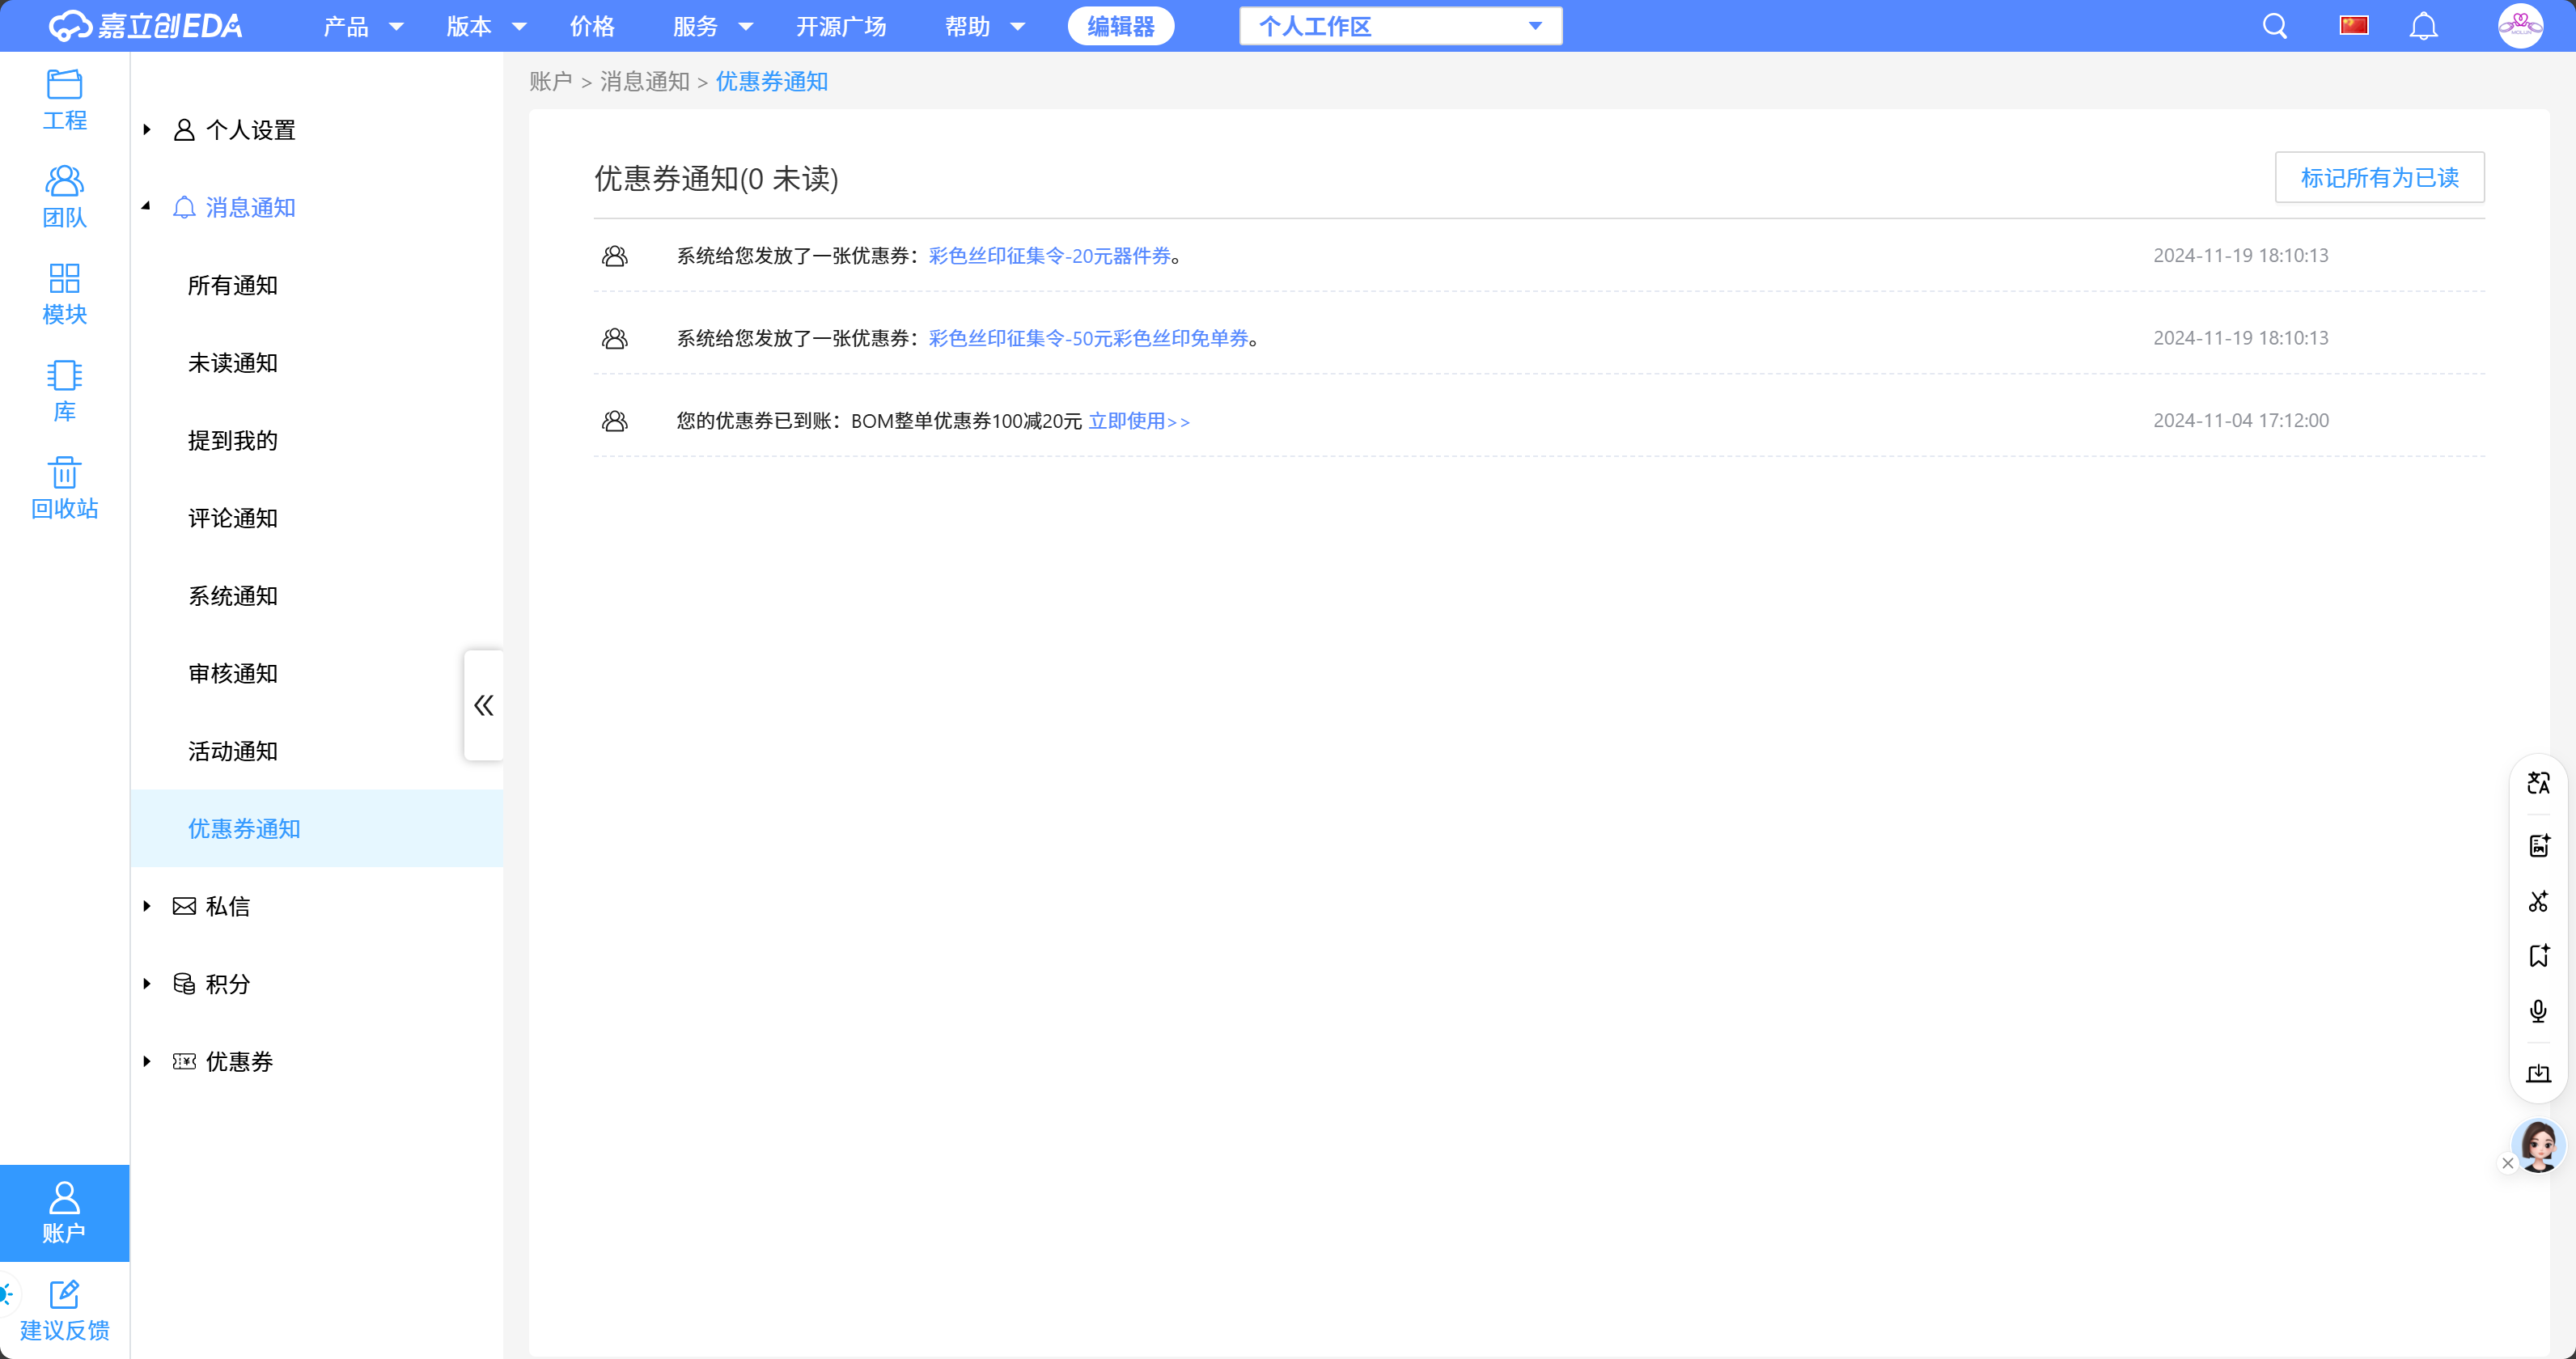Click 账户 in the breadcrumb
This screenshot has height=1359, width=2576.
[550, 81]
